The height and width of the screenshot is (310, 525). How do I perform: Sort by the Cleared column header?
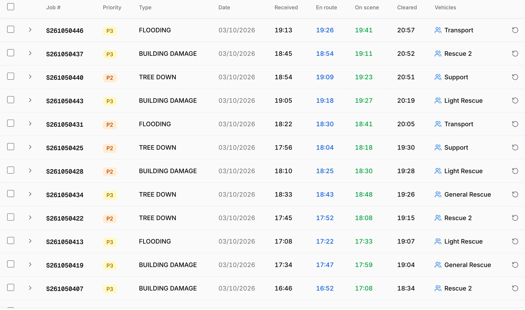[407, 8]
